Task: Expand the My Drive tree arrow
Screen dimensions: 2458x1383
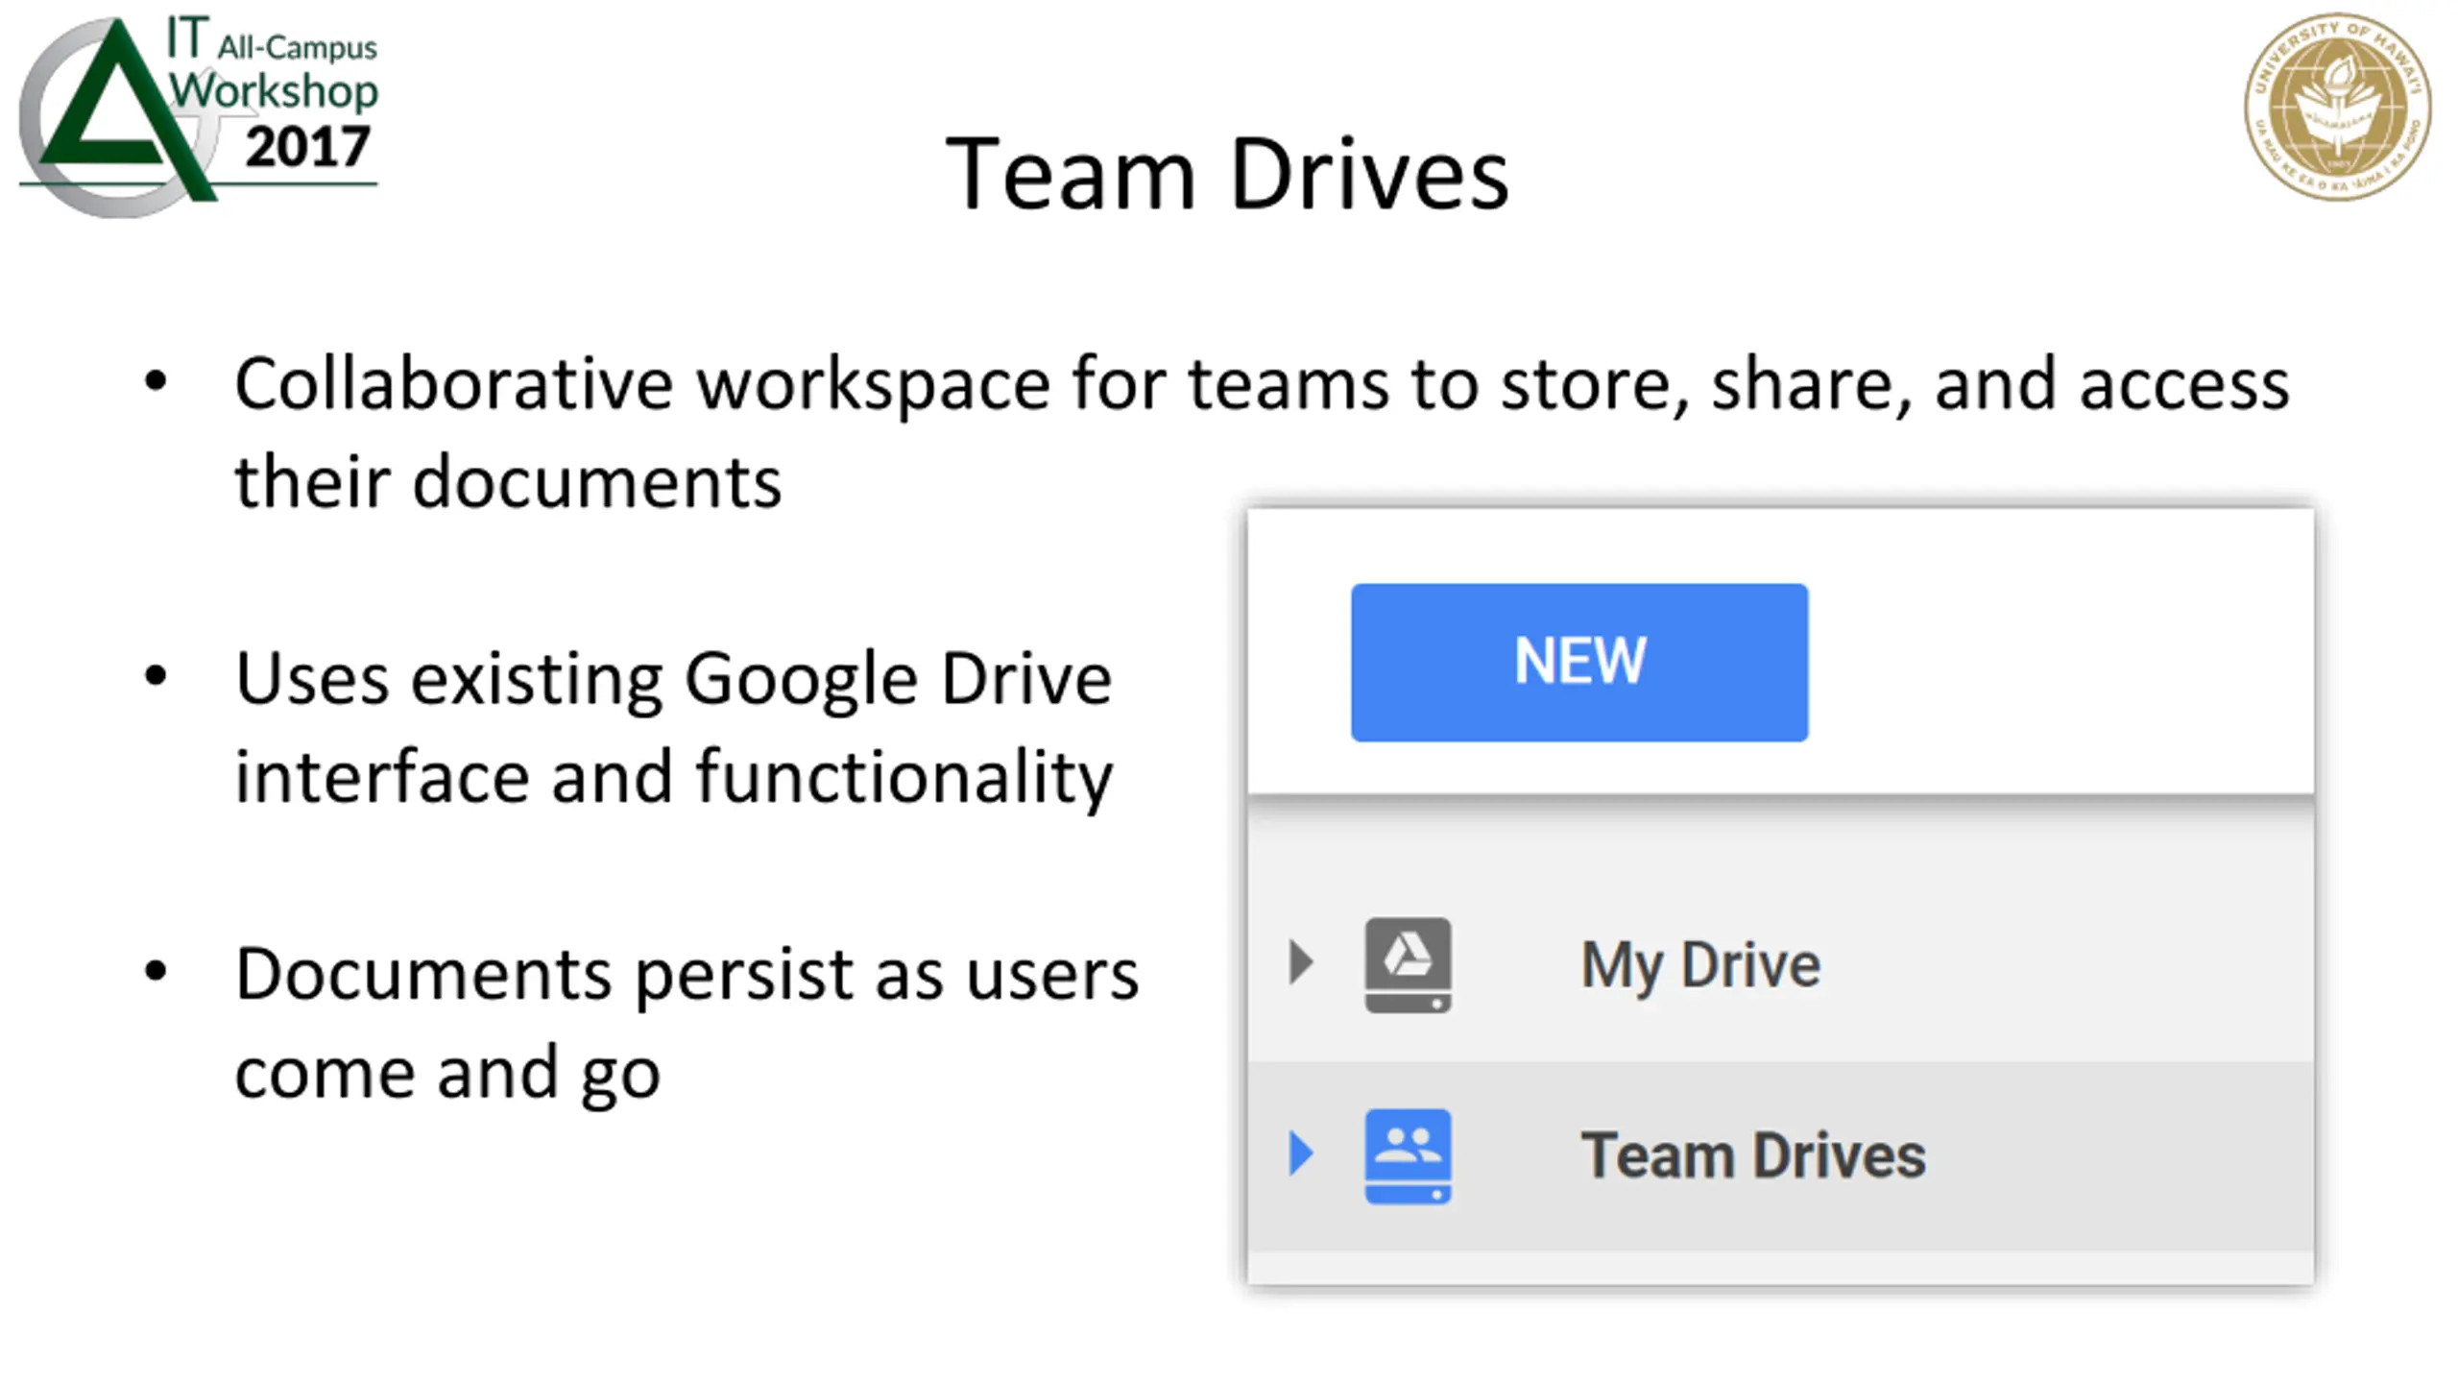Action: (1301, 962)
